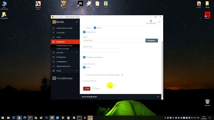
Task: Open the Корзина recycle bin
Action: click(x=207, y=102)
